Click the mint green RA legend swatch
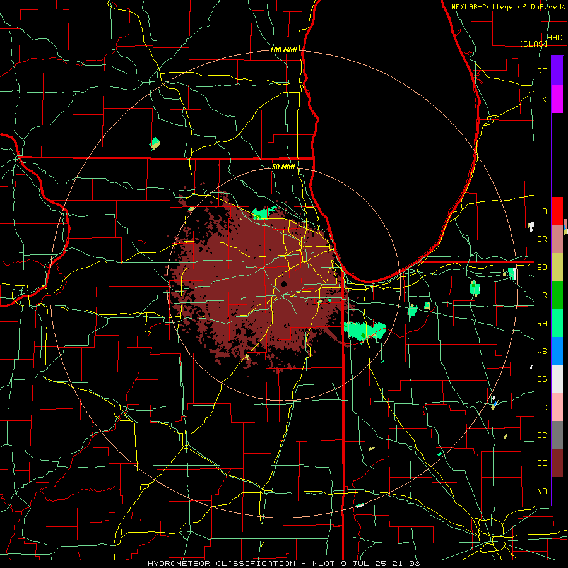Screen dimensions: 568x568 pos(557,323)
